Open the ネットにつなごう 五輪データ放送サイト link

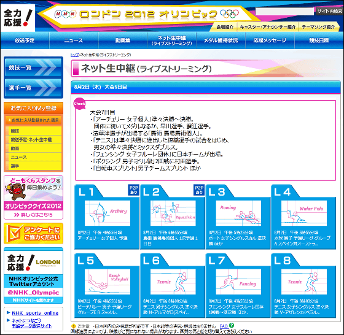(x=32, y=323)
